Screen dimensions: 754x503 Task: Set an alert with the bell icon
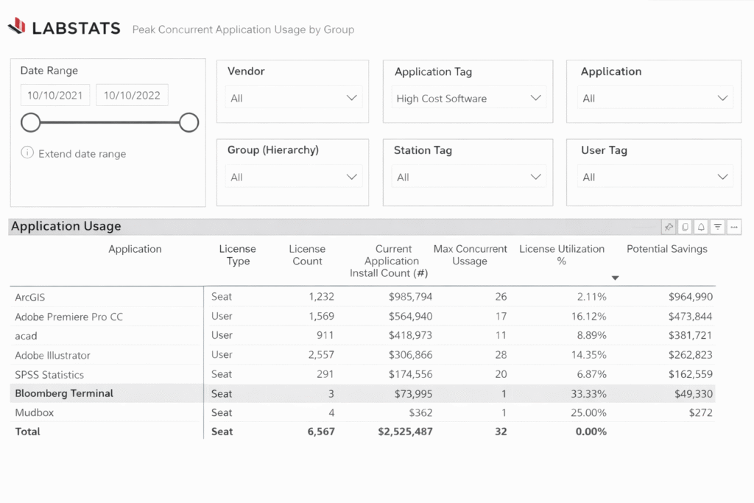point(701,227)
